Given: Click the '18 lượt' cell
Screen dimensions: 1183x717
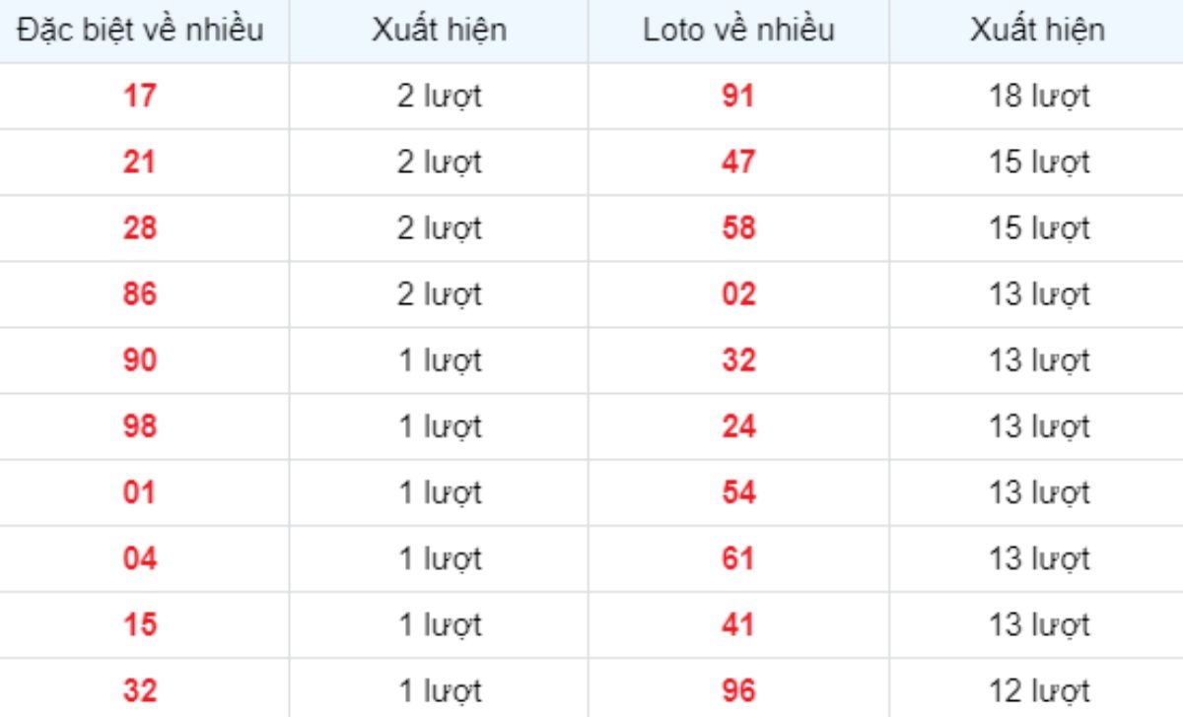Looking at the screenshot, I should (1039, 97).
